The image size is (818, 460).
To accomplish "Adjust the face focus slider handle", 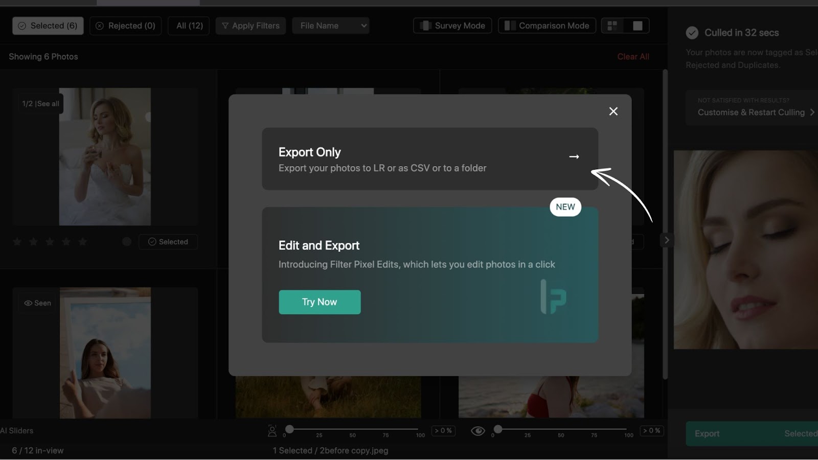I will pyautogui.click(x=289, y=429).
